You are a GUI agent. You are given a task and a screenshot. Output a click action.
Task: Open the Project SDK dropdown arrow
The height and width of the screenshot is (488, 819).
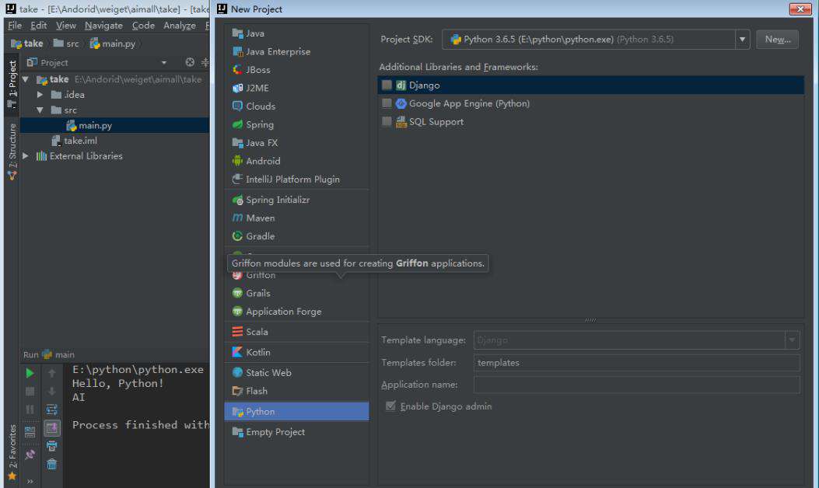point(742,39)
